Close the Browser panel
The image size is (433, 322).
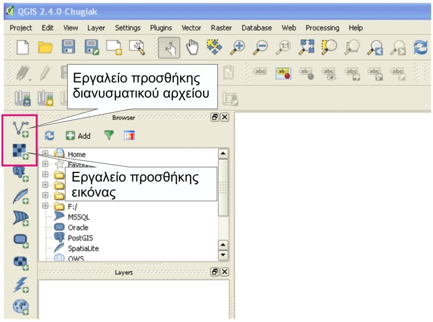225,117
